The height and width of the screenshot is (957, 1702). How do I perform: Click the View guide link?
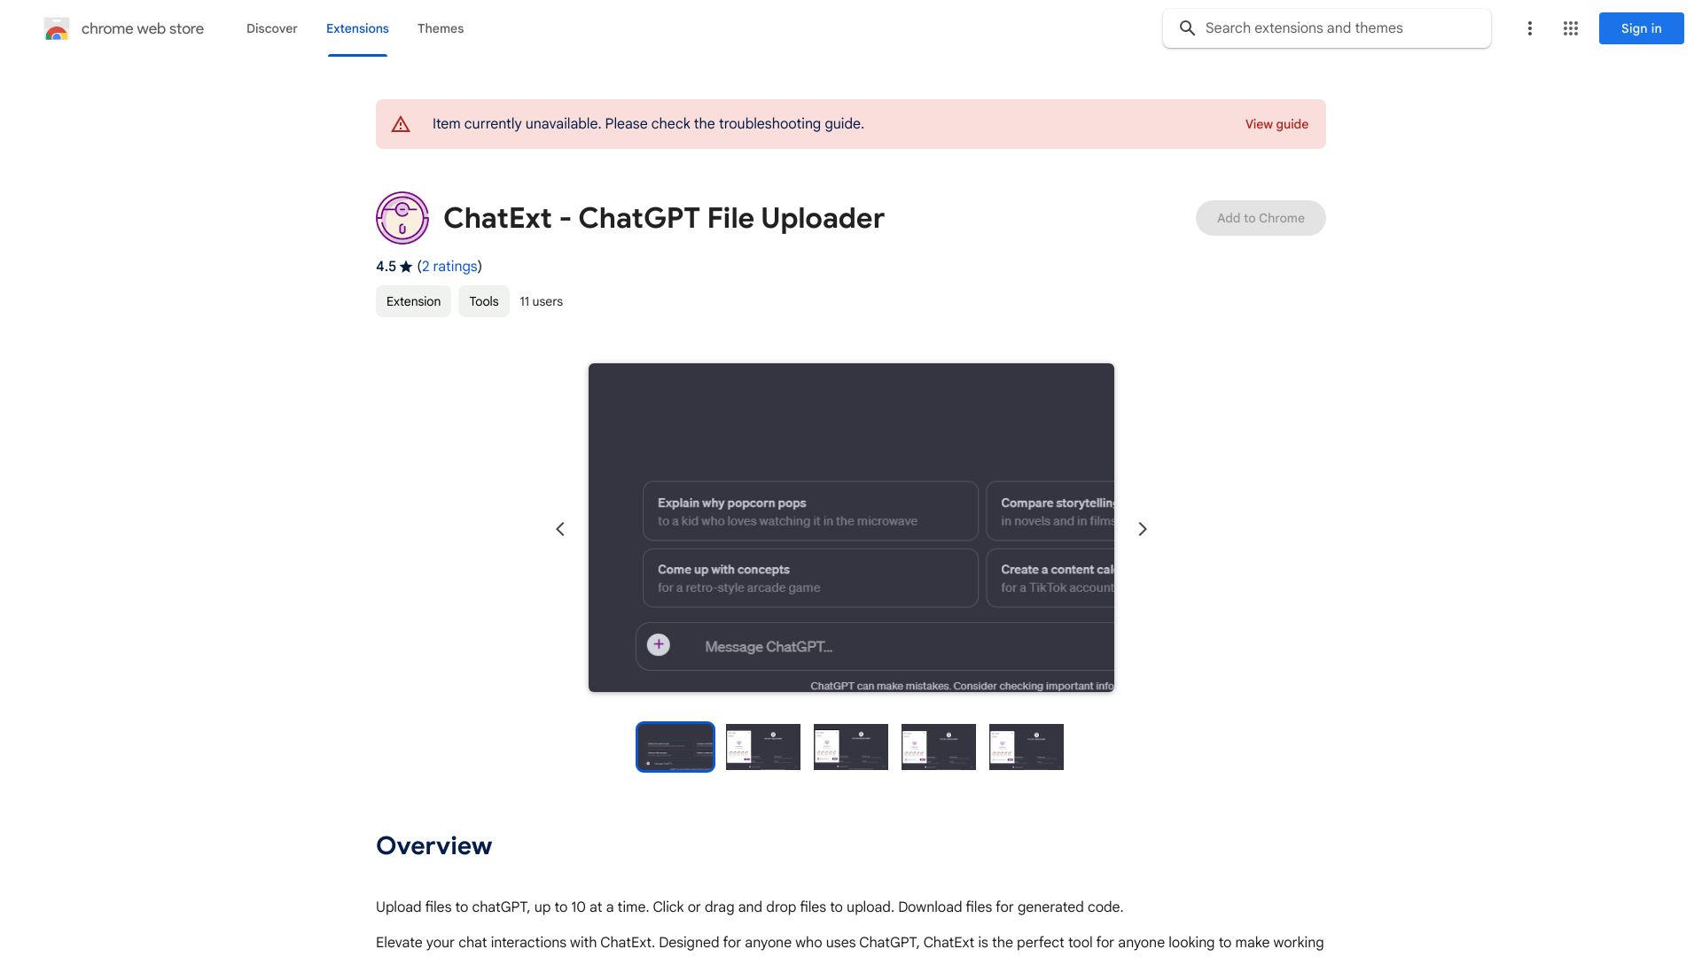1276,124
